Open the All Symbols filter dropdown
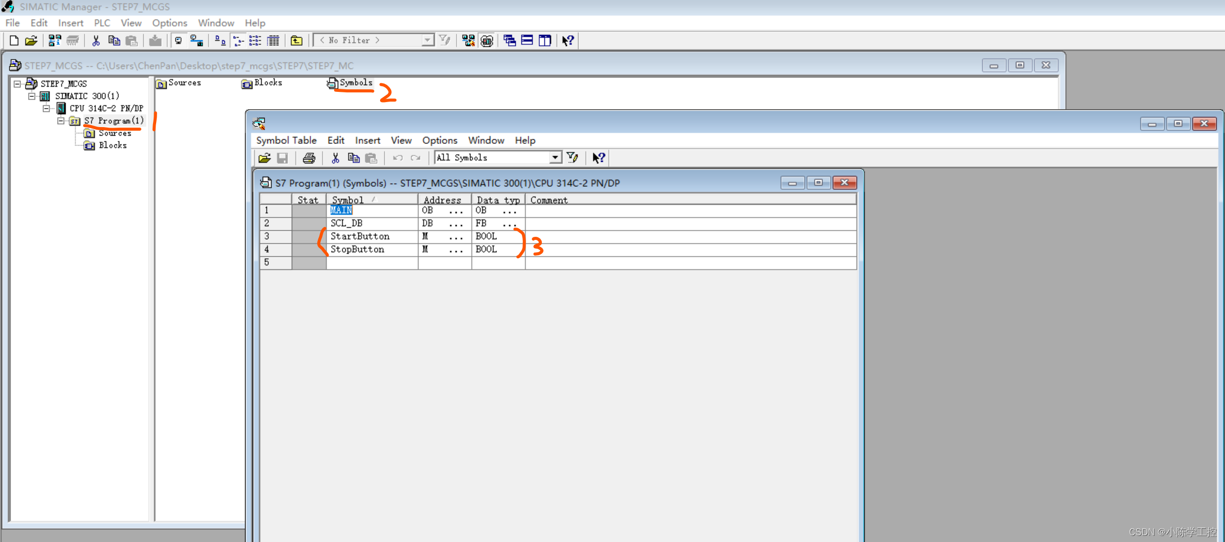 [555, 158]
